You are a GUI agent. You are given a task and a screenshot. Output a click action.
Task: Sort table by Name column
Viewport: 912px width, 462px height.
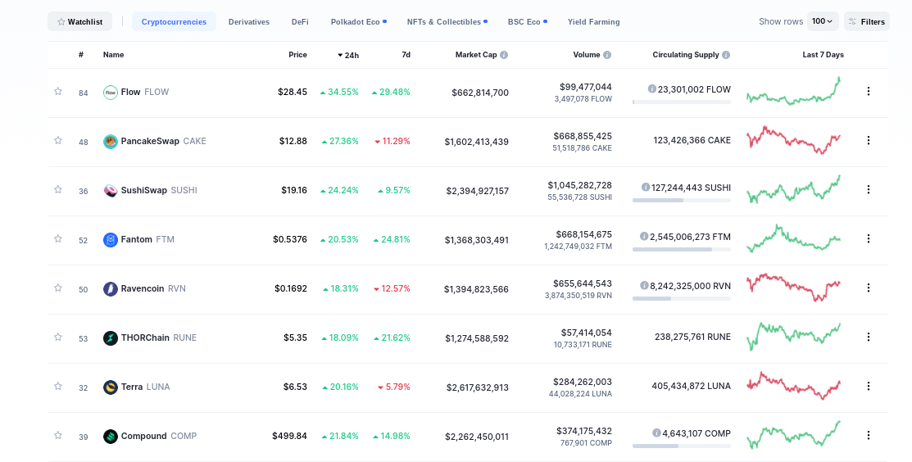(x=113, y=55)
